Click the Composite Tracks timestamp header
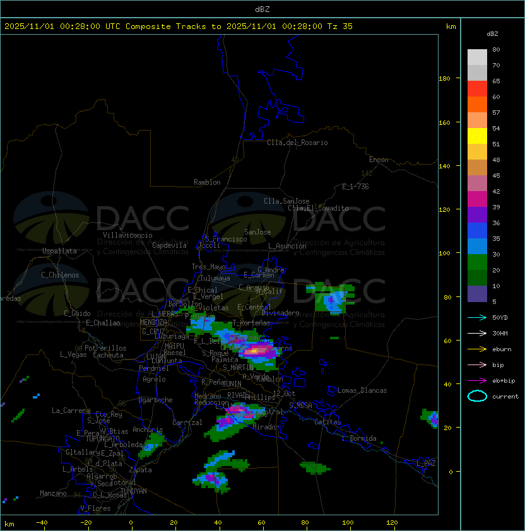The width and height of the screenshot is (525, 531). coord(179,26)
